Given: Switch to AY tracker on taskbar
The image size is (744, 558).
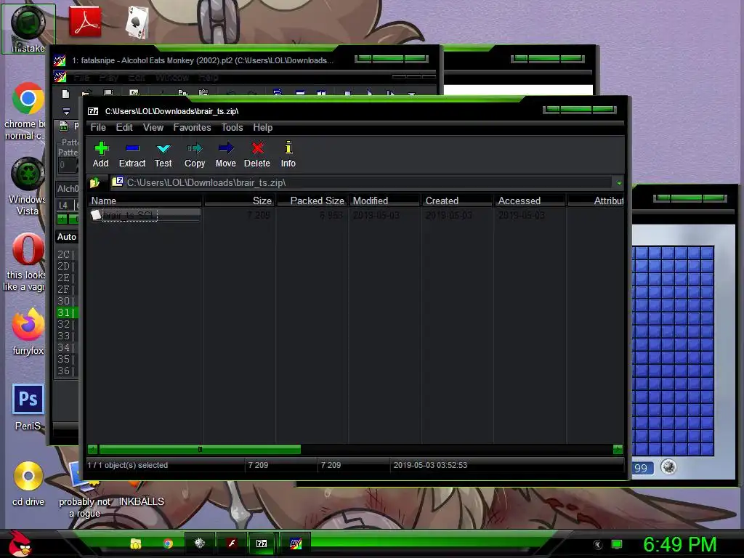Looking at the screenshot, I should click(295, 543).
